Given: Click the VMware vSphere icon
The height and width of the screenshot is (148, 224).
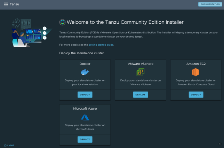Looking at the screenshot, I should 141,72.
